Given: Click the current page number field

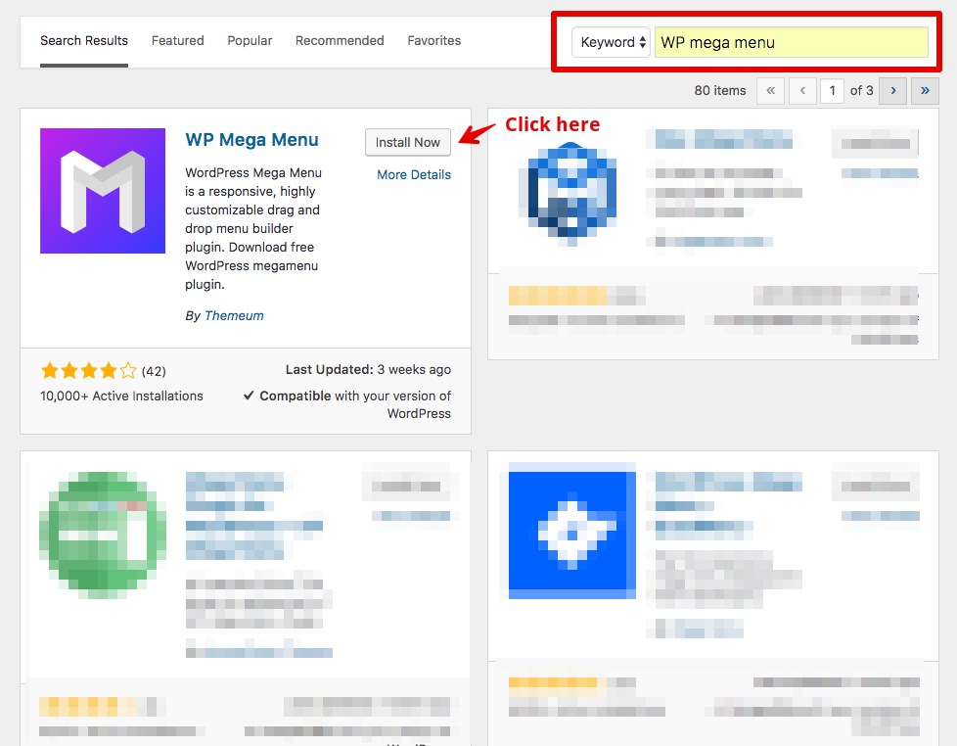Looking at the screenshot, I should click(832, 91).
